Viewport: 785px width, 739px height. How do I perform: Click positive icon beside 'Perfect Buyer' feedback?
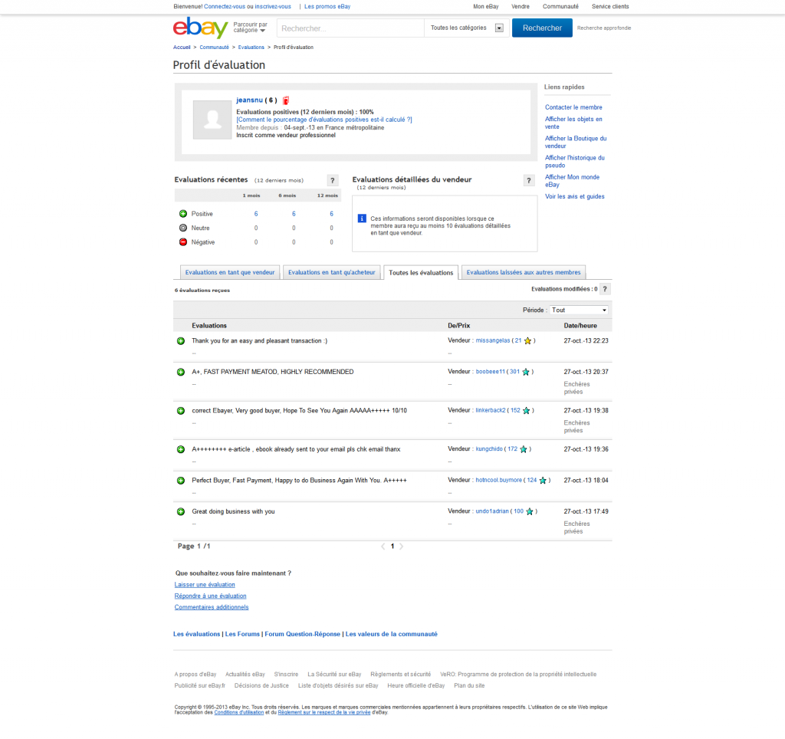(181, 480)
